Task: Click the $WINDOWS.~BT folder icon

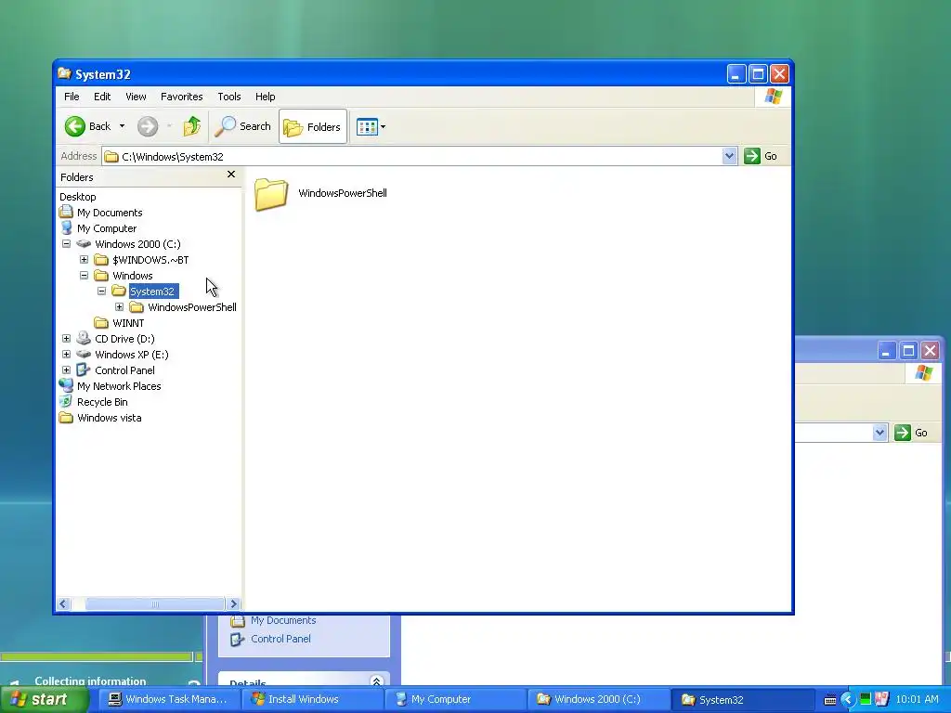Action: [x=101, y=260]
